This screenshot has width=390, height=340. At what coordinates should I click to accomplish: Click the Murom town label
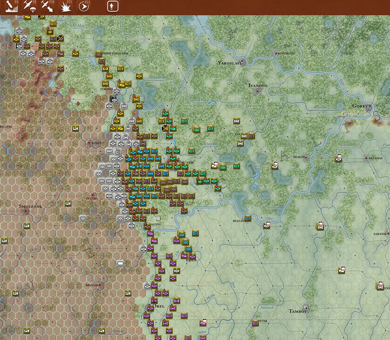pyautogui.click(x=299, y=157)
